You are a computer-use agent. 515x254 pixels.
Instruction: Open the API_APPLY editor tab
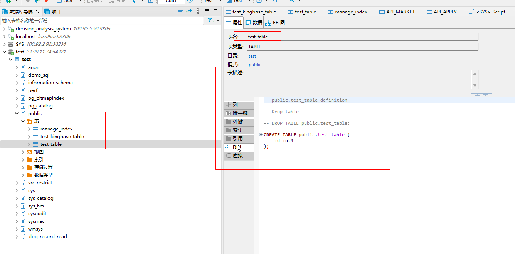pyautogui.click(x=442, y=12)
